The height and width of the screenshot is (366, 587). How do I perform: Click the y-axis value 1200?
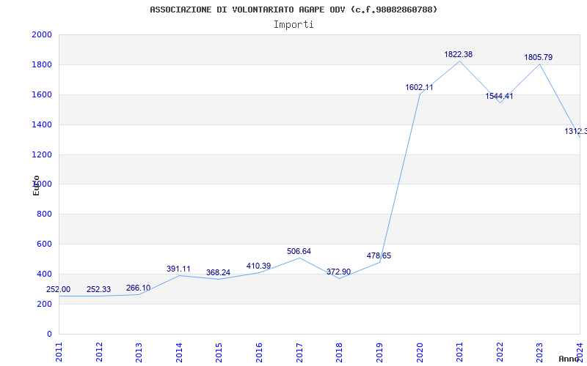(x=42, y=154)
